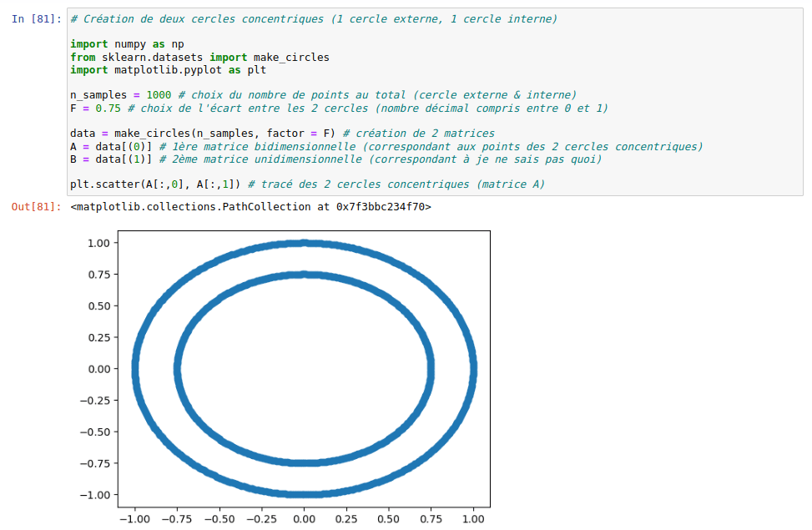
Task: Click the data = make_circles line
Action: click(282, 134)
